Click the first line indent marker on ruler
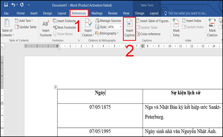This screenshot has height=137, width=223. (x=59, y=45)
